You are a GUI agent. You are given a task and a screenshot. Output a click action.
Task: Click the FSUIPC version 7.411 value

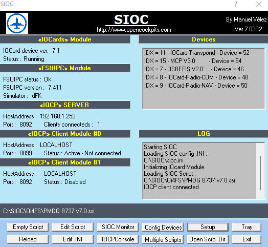tap(55, 88)
